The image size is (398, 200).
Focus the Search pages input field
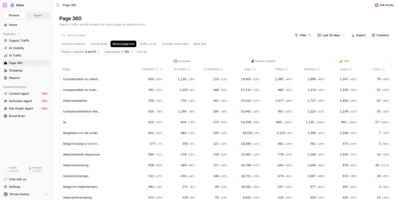pyautogui.click(x=83, y=35)
